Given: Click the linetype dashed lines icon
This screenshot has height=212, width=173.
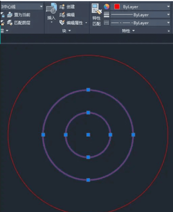Looking at the screenshot, I should [106, 23].
